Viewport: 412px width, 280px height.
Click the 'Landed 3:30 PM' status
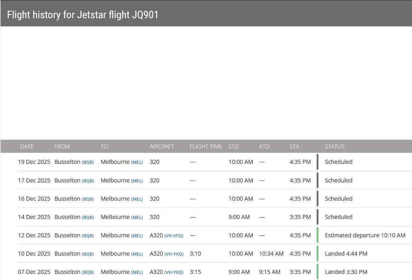[x=346, y=272]
